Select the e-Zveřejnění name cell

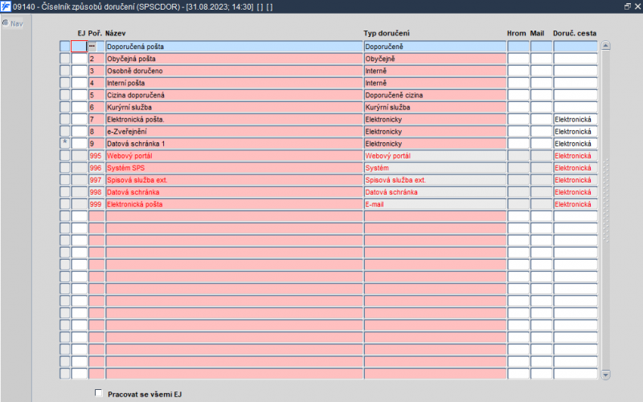pos(234,131)
